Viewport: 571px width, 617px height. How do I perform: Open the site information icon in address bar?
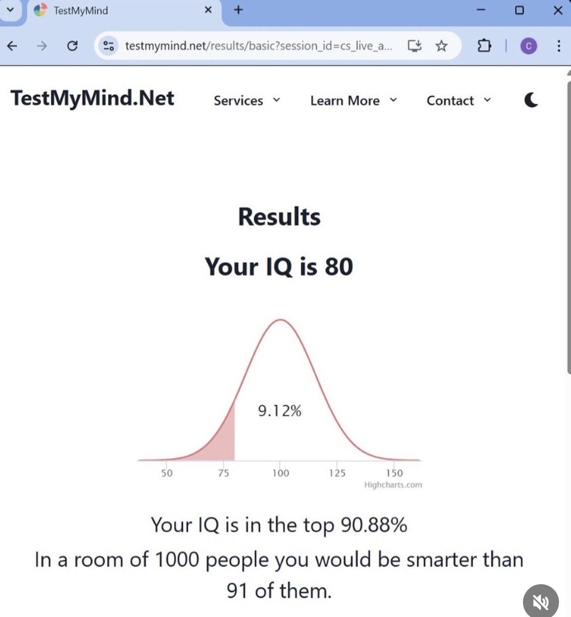coord(109,46)
